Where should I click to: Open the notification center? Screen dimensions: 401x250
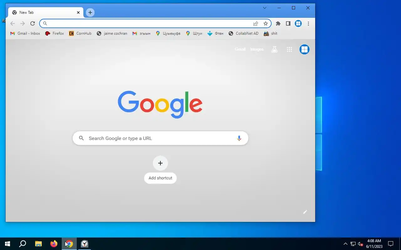[x=391, y=244]
